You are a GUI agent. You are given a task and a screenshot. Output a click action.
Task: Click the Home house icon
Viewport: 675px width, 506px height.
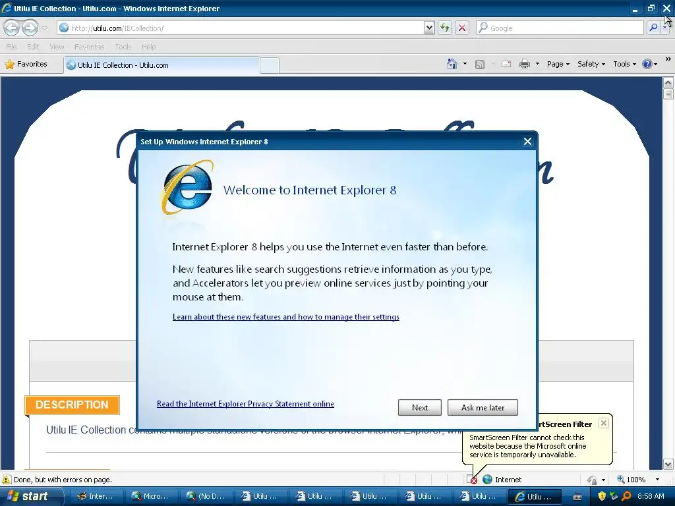click(452, 64)
